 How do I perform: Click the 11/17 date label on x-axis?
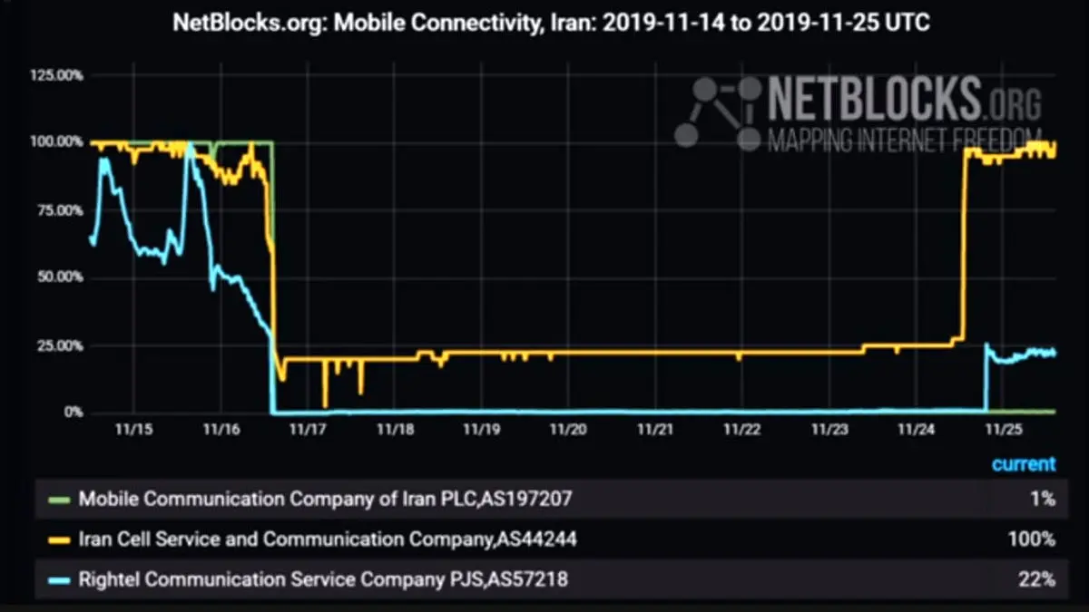pos(308,427)
